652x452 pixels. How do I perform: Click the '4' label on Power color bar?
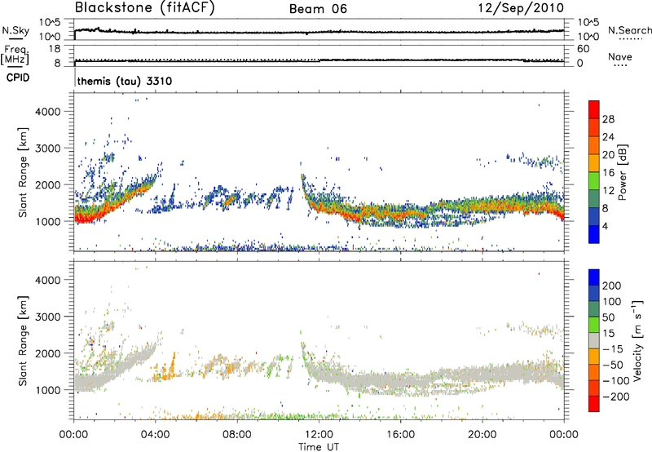pyautogui.click(x=606, y=226)
